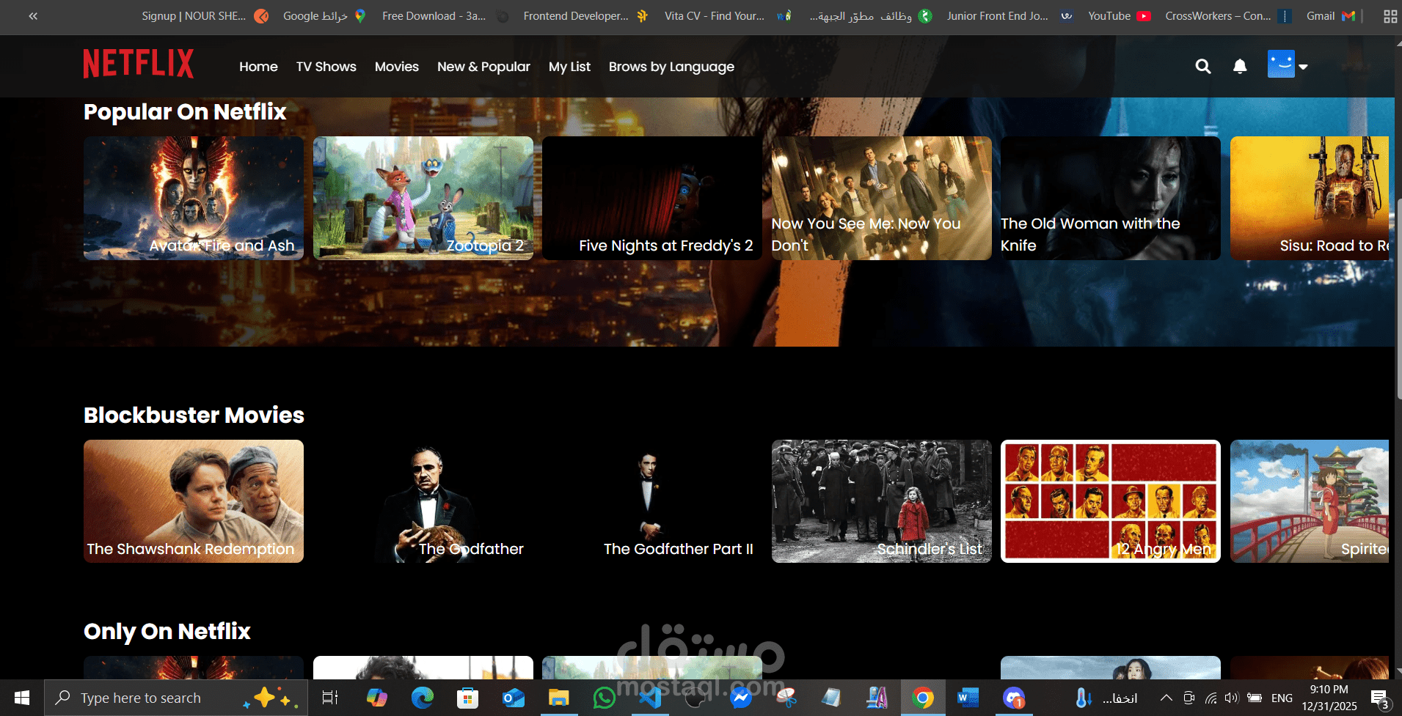This screenshot has height=716, width=1402.
Task: Open the clock showing 9:10 PM
Action: pos(1329,698)
